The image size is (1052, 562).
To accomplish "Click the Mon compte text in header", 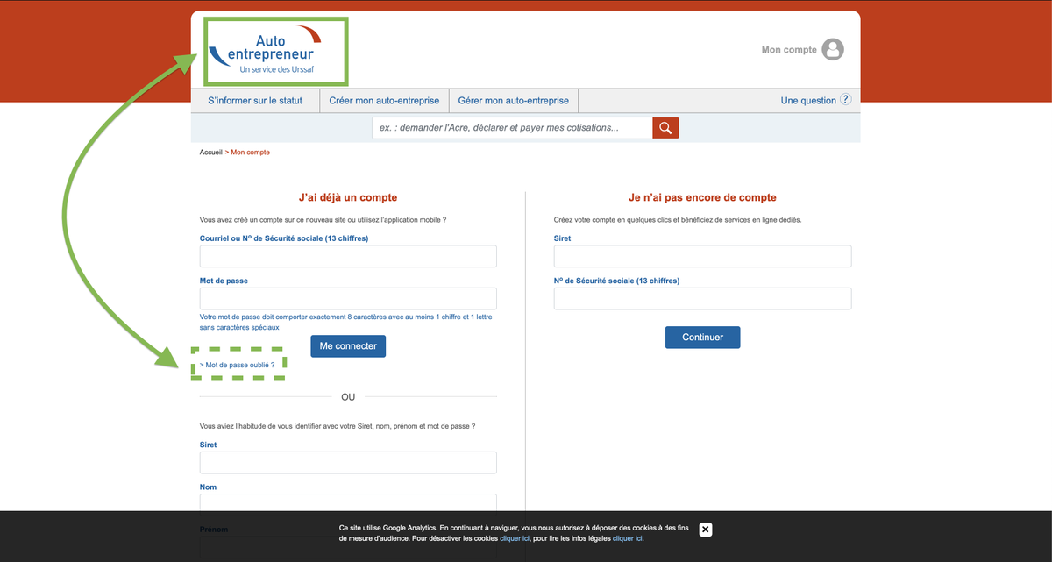I will 789,50.
